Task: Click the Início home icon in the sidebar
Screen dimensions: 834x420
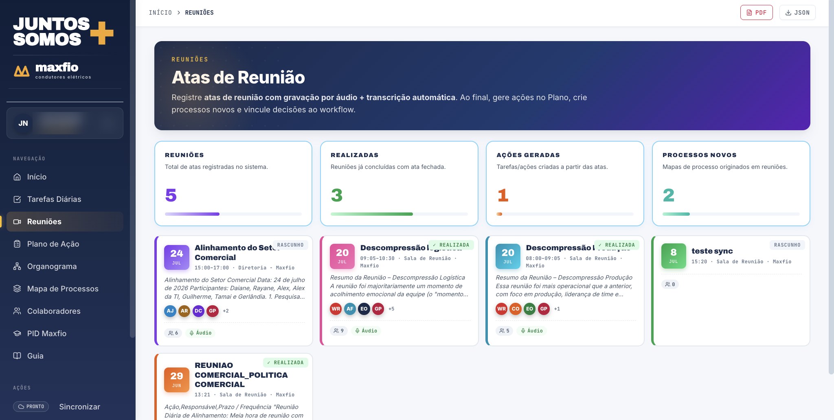Action: click(17, 177)
